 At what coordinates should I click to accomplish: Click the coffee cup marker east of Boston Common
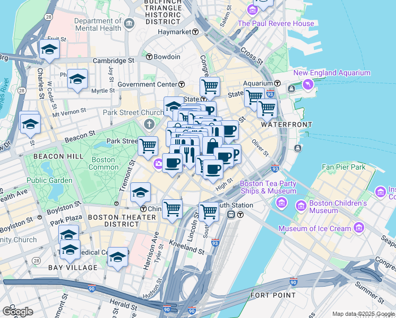[172, 165]
